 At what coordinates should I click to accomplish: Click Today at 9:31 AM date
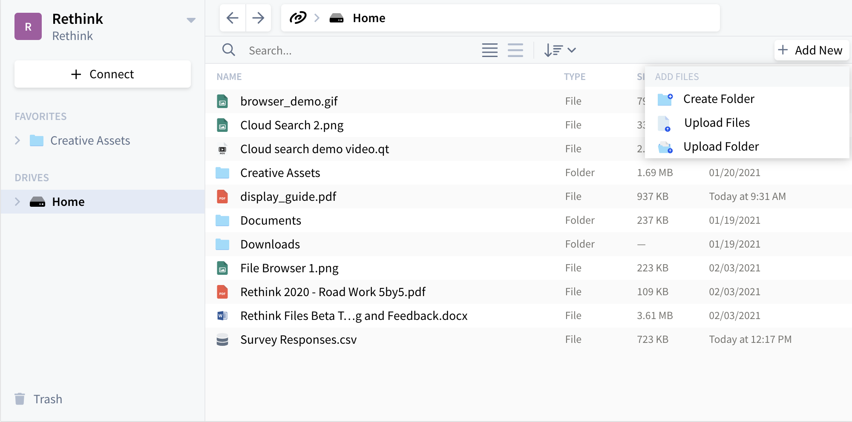point(747,197)
